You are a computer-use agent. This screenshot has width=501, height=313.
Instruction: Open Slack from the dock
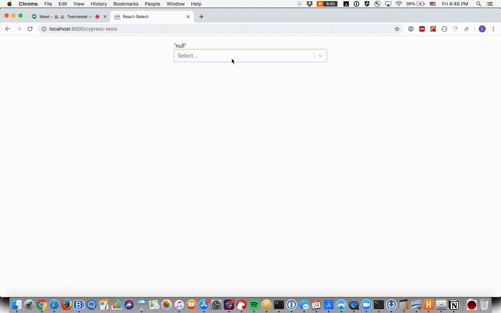click(x=229, y=305)
